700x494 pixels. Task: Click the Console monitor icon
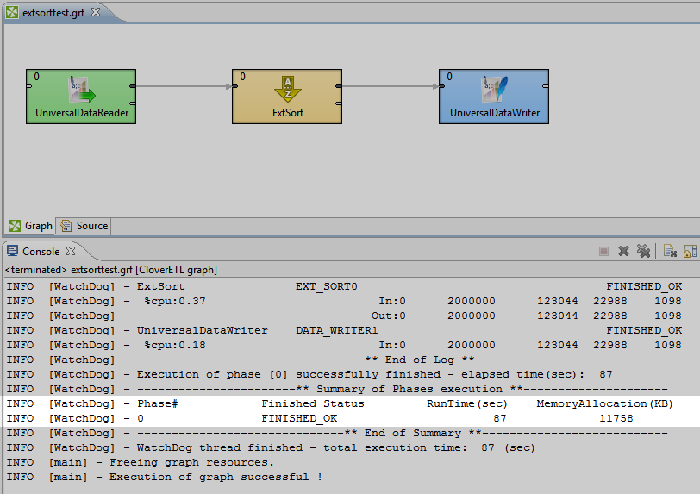(x=12, y=251)
